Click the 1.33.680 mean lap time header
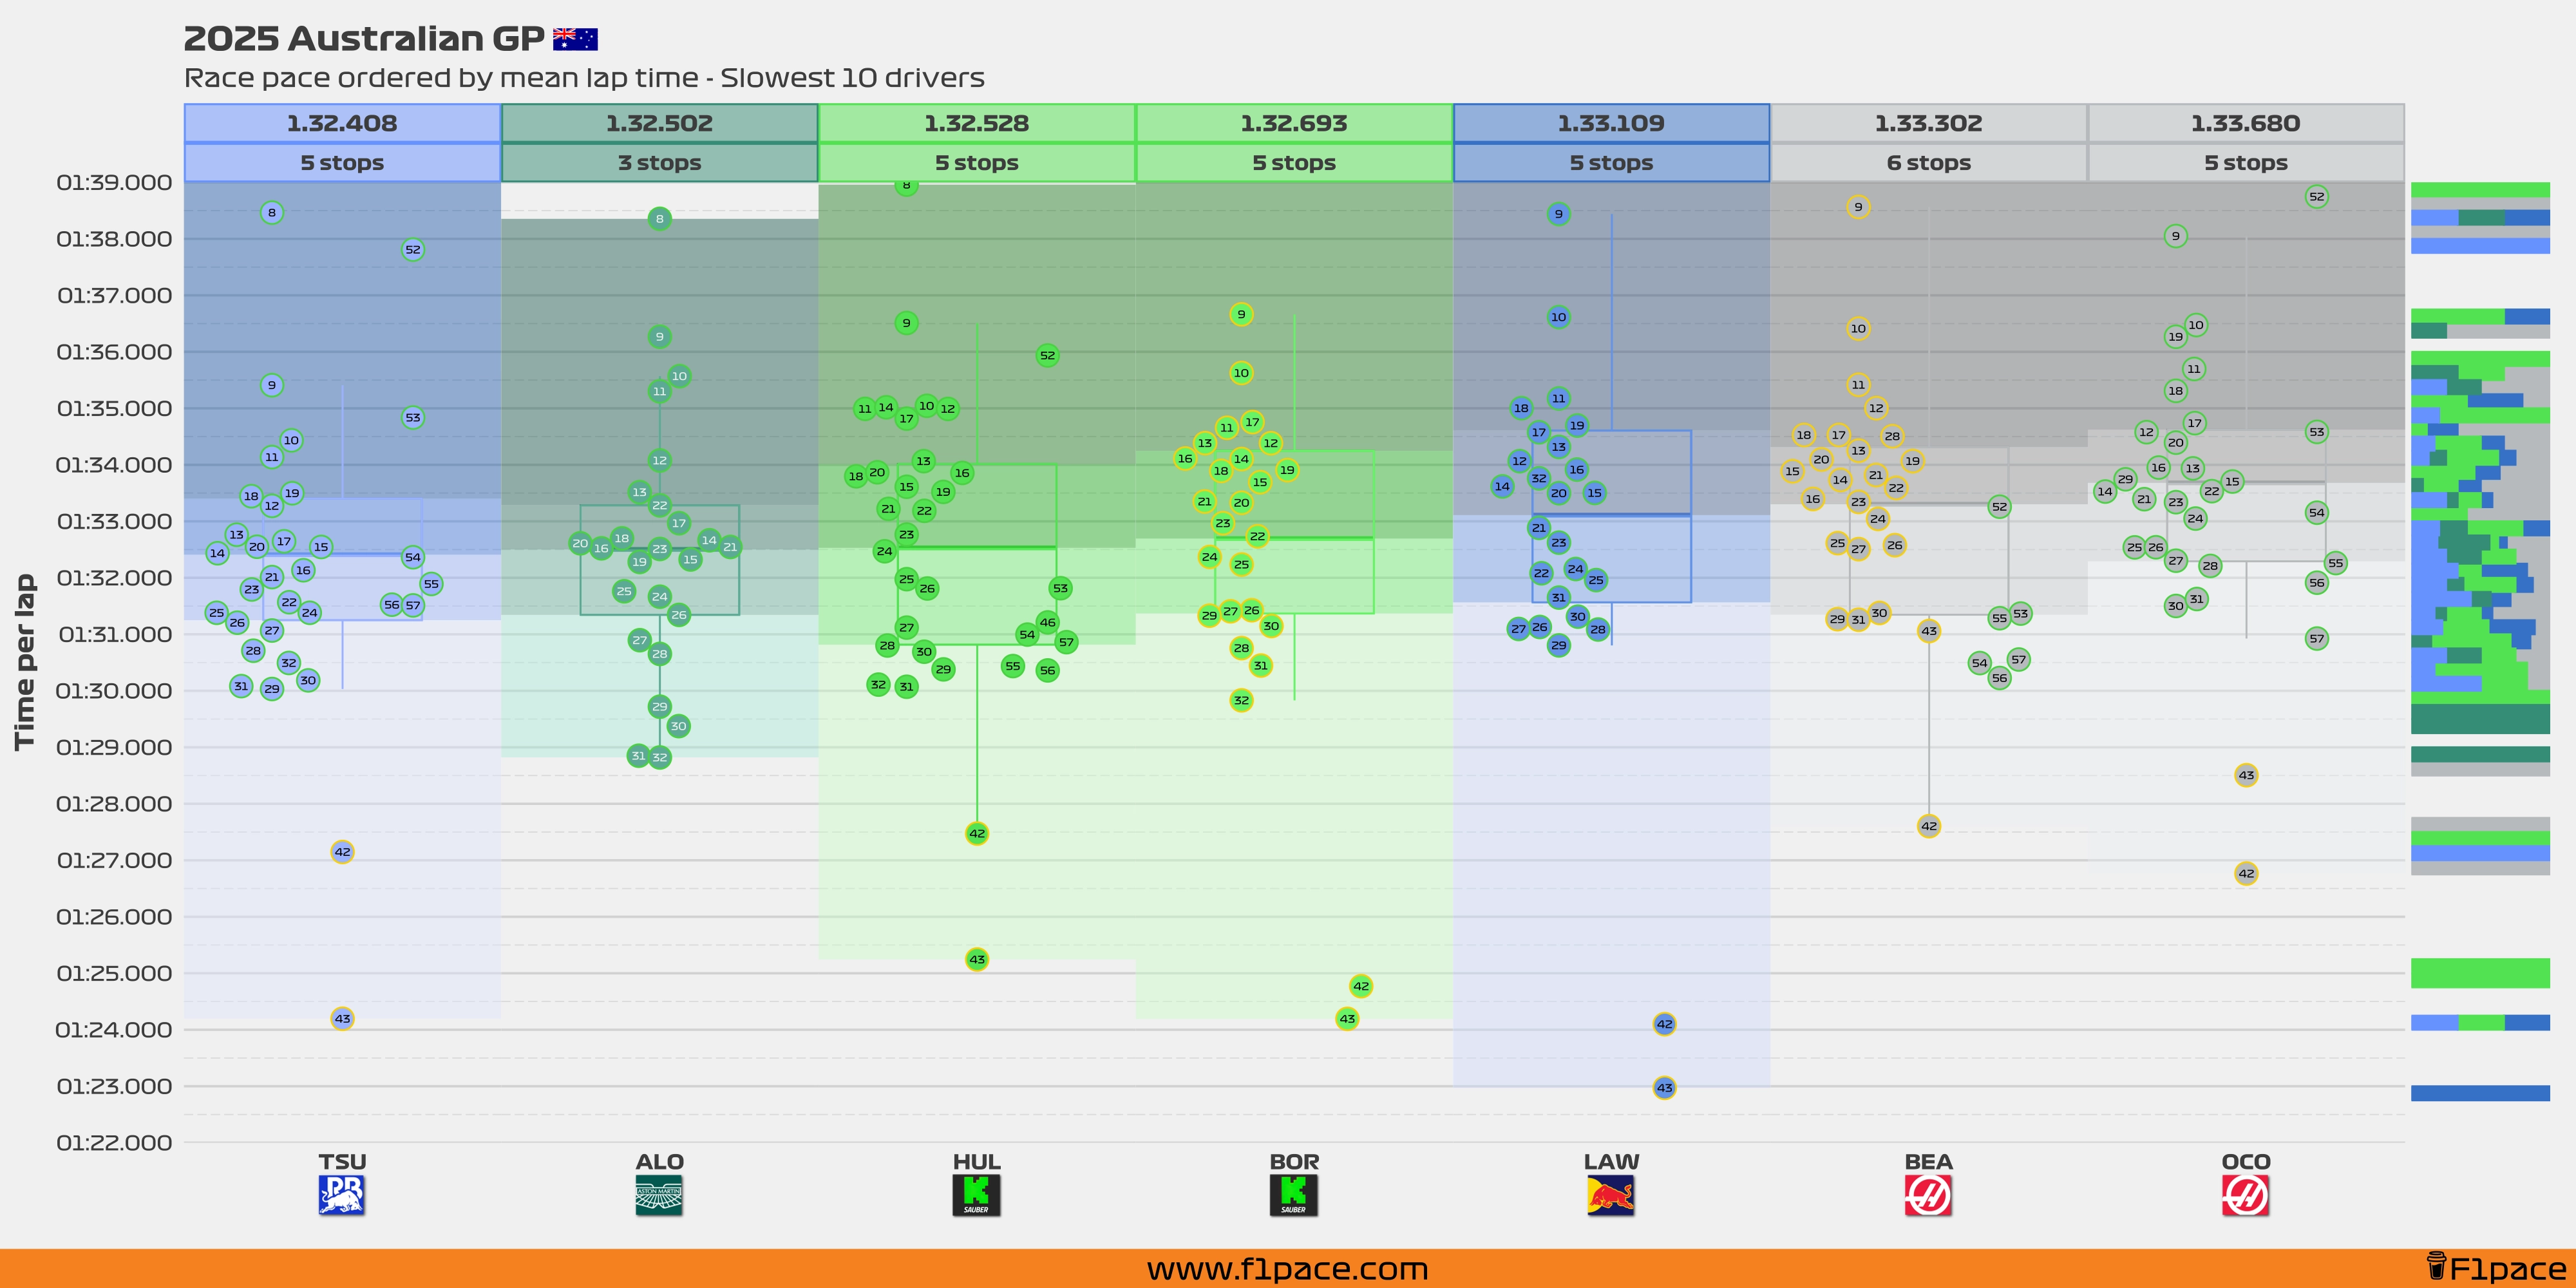Screen dimensions: 2576x1288 [2246, 123]
